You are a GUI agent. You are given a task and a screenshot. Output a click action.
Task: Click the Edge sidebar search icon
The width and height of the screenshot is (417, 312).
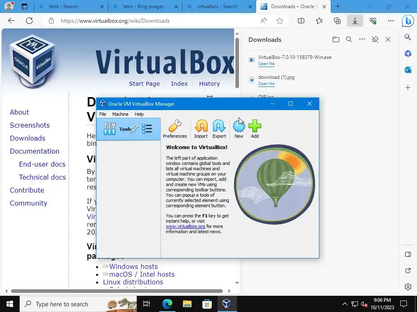[408, 37]
